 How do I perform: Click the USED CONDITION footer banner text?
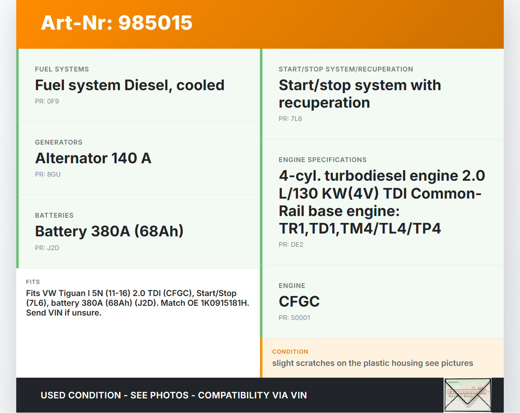173,396
